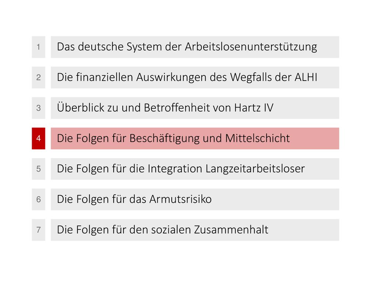Go to 'Die Folgen für das Armutsrisiko'
The image size is (374, 281).
pyautogui.click(x=195, y=199)
